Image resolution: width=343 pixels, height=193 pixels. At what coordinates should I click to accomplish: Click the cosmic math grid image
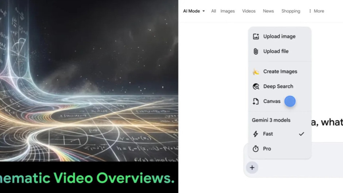(89, 80)
